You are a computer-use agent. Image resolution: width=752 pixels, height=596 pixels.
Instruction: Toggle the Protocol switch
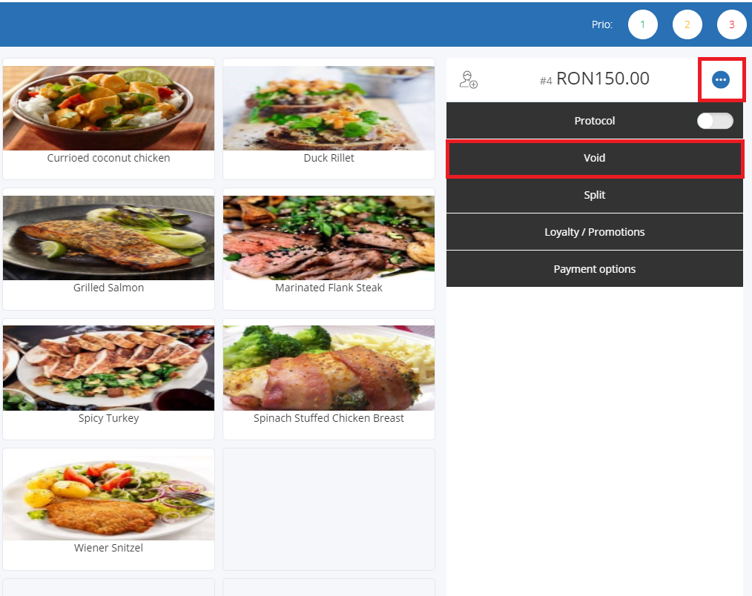[x=715, y=121]
